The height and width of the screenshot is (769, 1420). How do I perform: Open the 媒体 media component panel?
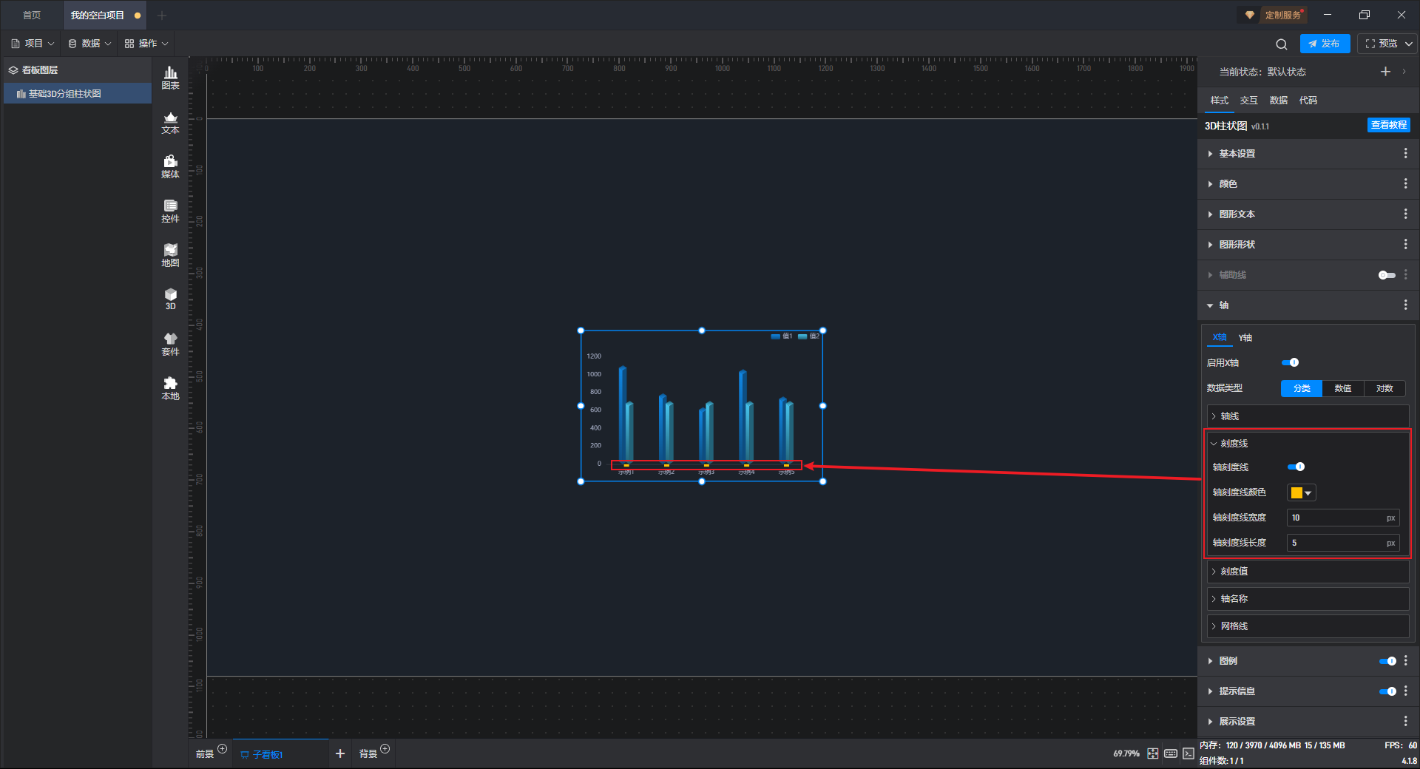(170, 166)
